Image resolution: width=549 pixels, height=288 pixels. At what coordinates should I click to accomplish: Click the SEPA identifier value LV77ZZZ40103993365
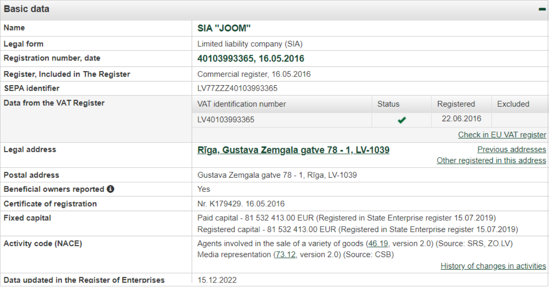237,88
